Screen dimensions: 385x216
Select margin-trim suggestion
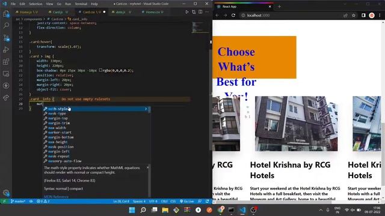pos(96,123)
